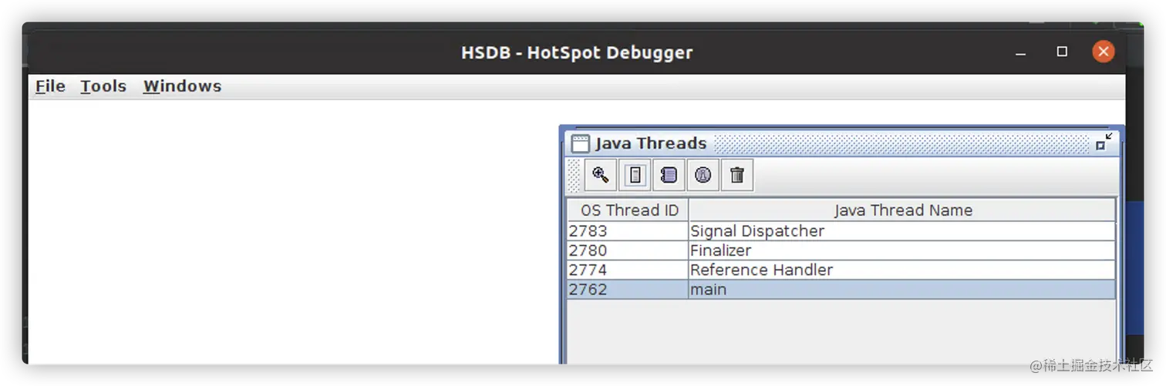The width and height of the screenshot is (1166, 386).
Task: Click the Inspect Thread magnifier icon
Action: [x=600, y=175]
